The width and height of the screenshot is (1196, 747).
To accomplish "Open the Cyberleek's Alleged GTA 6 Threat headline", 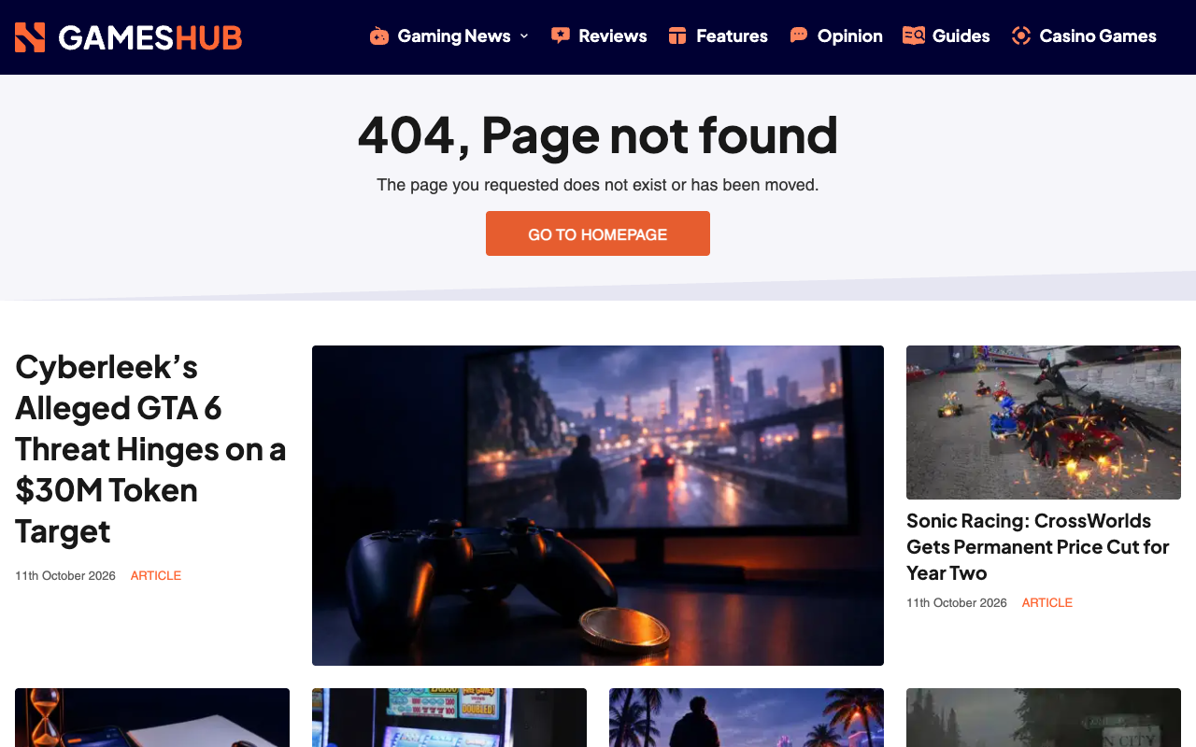I will pos(150,448).
